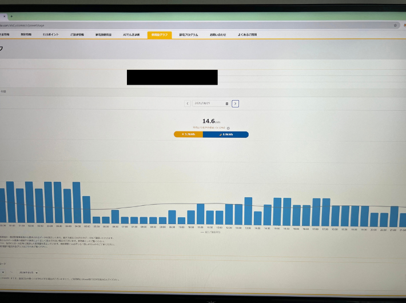
Task: Open the AIでんき診断 menu tab
Action: 132,35
